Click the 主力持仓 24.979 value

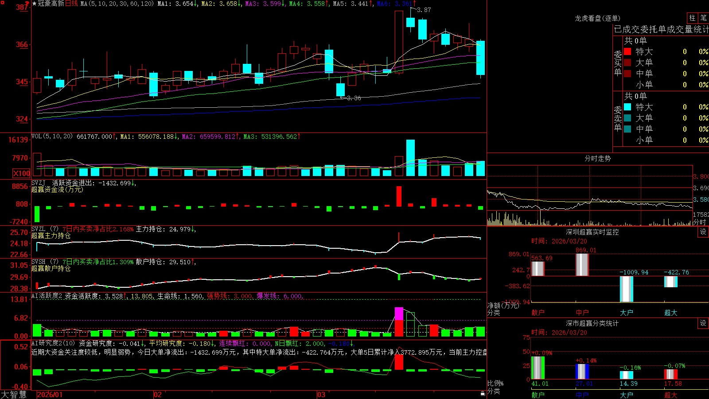click(180, 229)
